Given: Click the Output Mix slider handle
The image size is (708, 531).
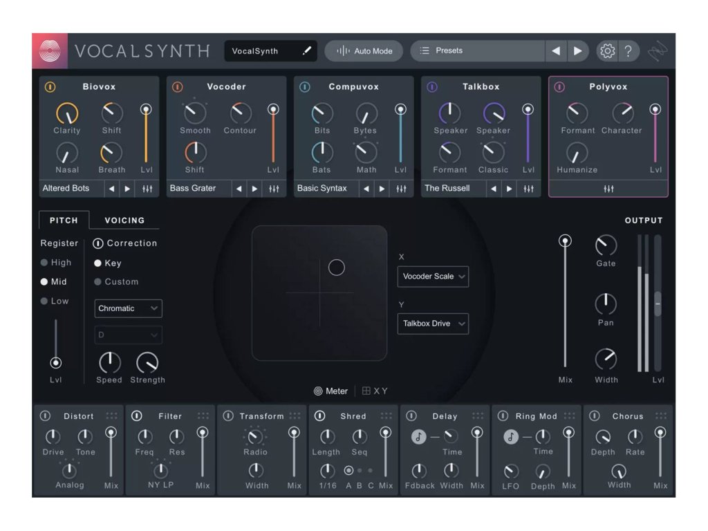Looking at the screenshot, I should click(x=565, y=241).
